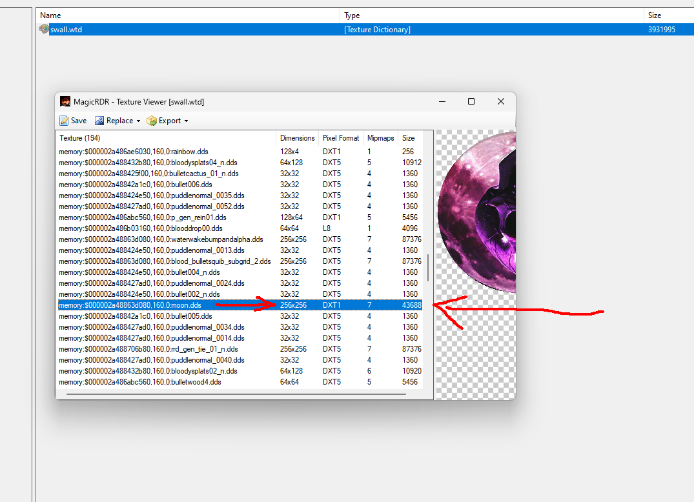Select the bulletcactus_01_n.dds texture
Image resolution: width=694 pixels, height=502 pixels.
[x=240, y=174]
